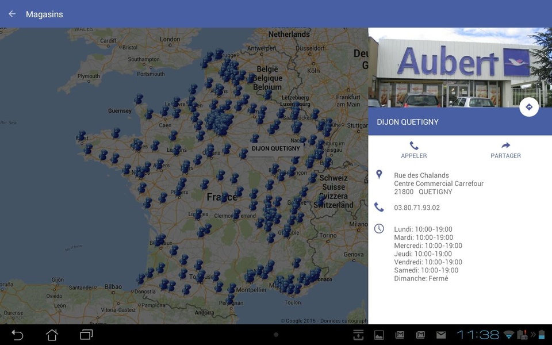Open directions with the round arrow button
Image resolution: width=552 pixels, height=345 pixels.
(529, 107)
